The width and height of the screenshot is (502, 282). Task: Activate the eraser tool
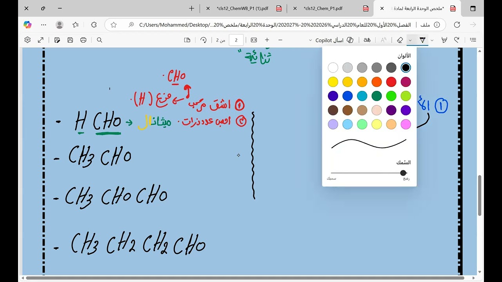tap(400, 40)
